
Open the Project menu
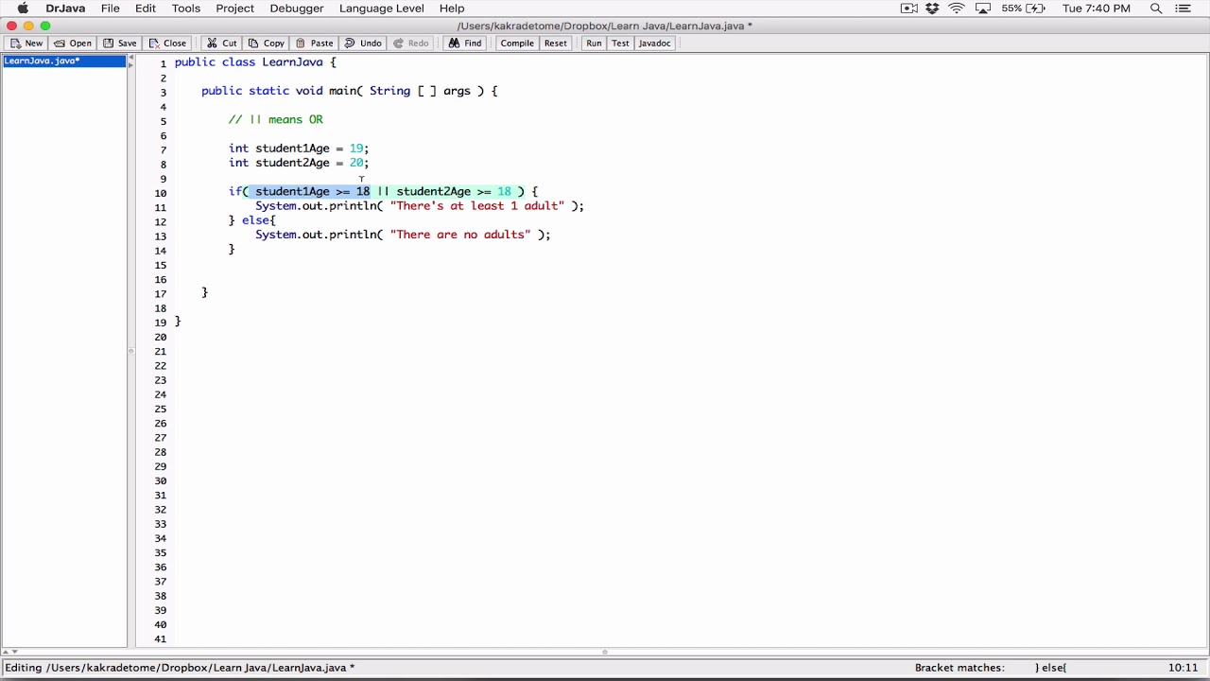tap(234, 9)
